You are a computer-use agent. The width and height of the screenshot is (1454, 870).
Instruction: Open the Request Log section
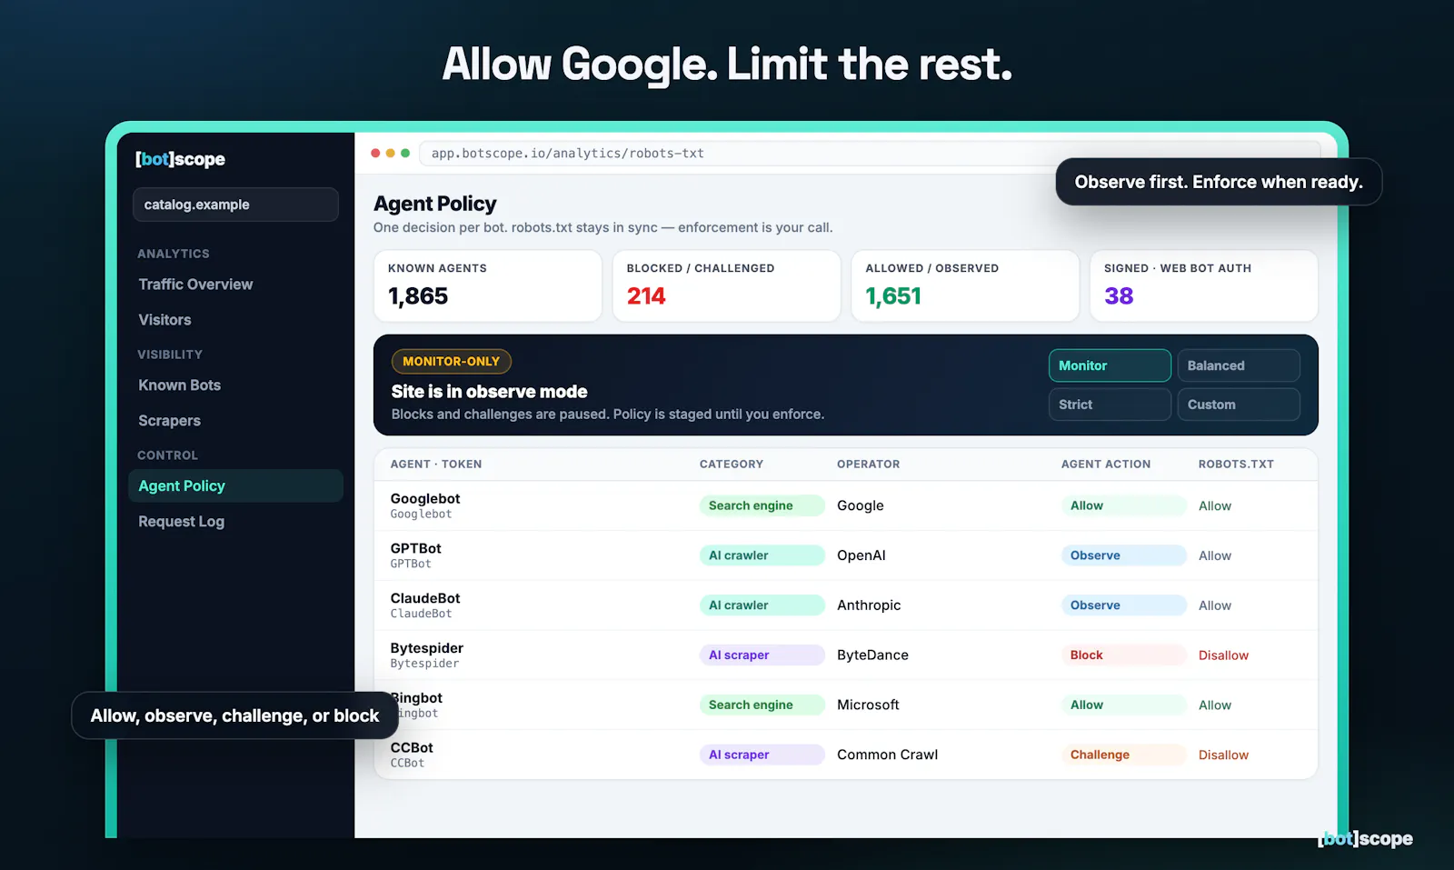(182, 522)
